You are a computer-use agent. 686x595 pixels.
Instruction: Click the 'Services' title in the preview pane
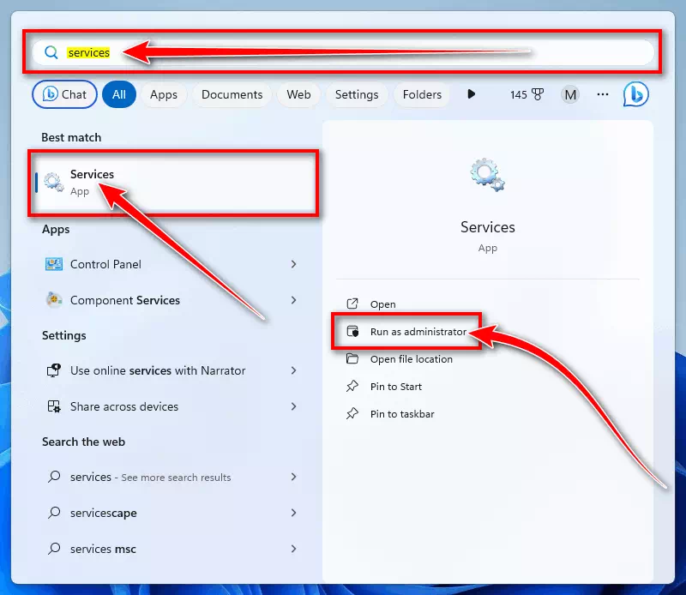point(487,227)
